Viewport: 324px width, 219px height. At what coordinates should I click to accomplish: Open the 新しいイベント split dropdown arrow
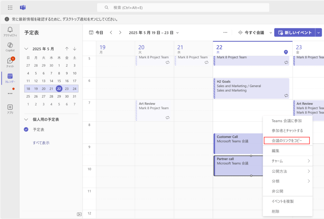(x=319, y=33)
